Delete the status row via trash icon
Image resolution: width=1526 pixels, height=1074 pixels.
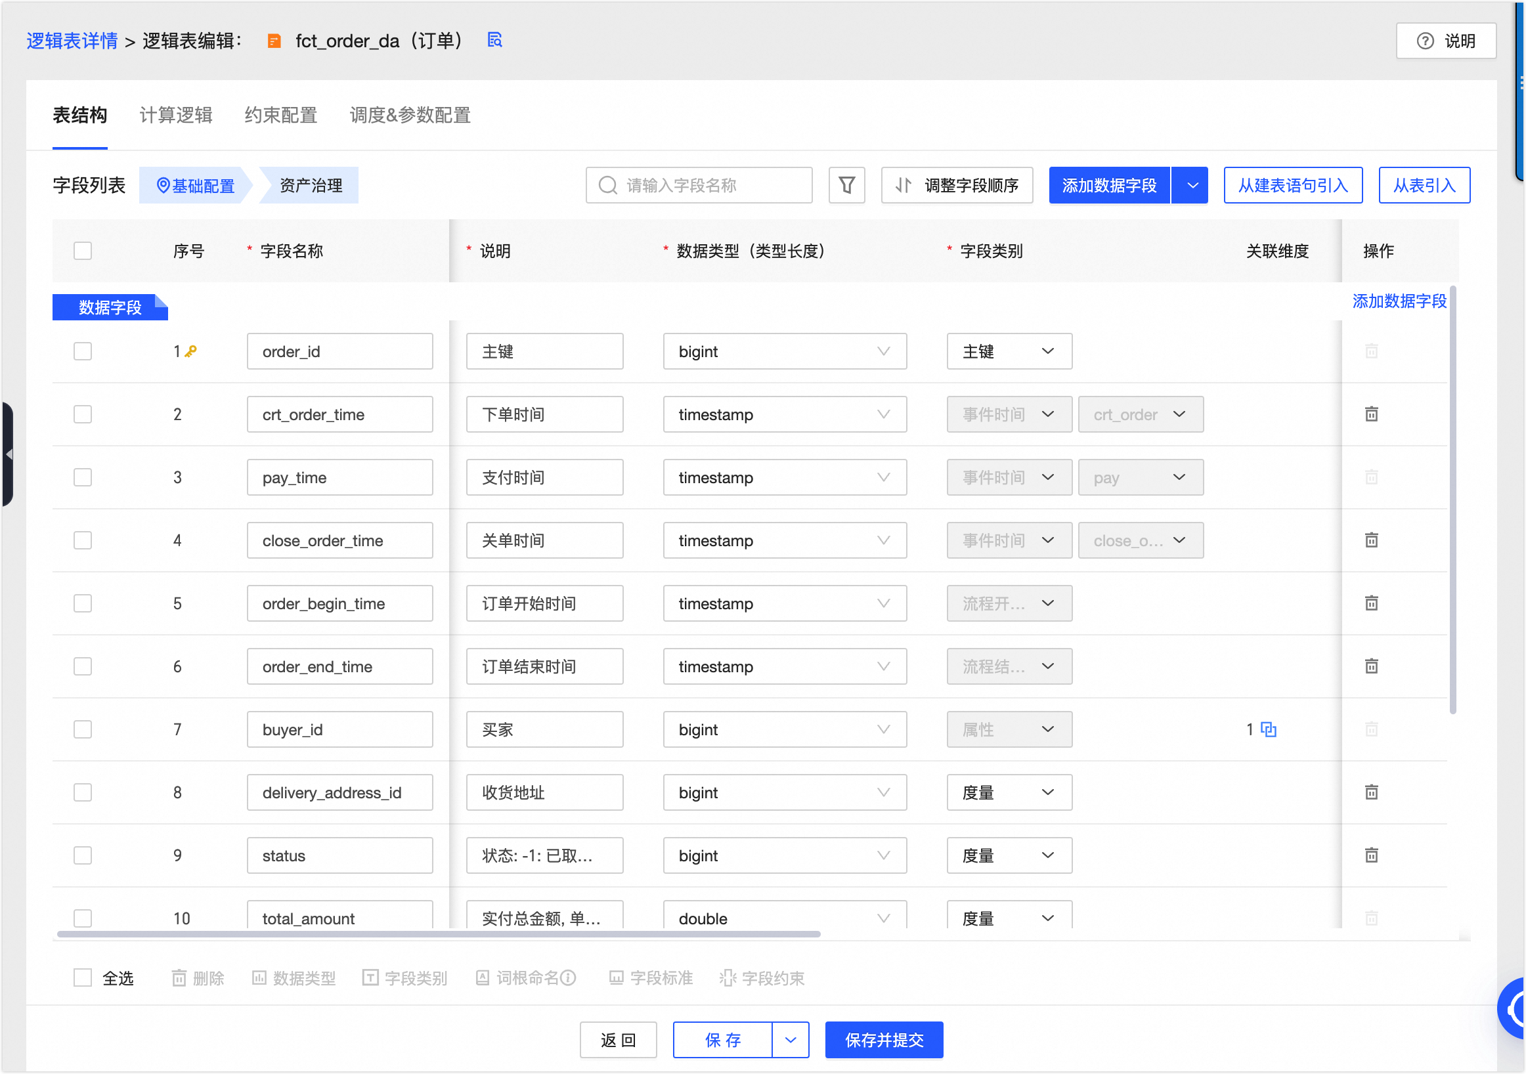tap(1371, 855)
